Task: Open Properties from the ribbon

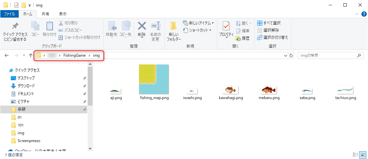Action: pos(226,26)
